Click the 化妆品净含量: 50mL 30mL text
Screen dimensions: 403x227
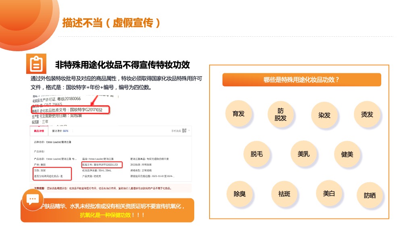coord(97,170)
